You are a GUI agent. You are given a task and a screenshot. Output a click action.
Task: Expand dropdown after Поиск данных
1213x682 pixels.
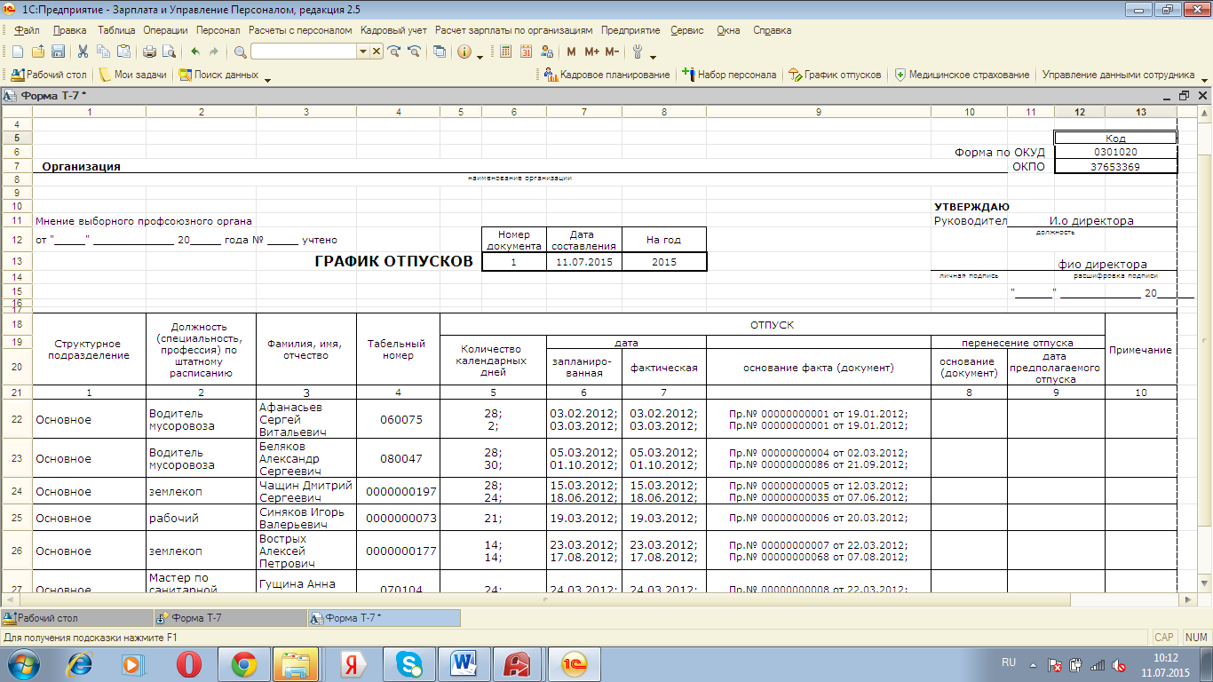[267, 79]
